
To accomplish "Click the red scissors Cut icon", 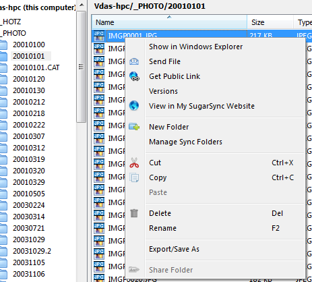I will [x=134, y=163].
